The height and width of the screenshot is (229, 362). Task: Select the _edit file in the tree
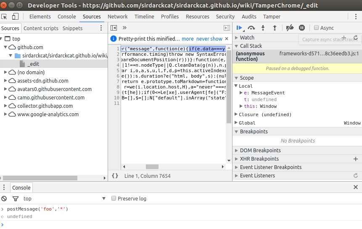tap(33, 64)
